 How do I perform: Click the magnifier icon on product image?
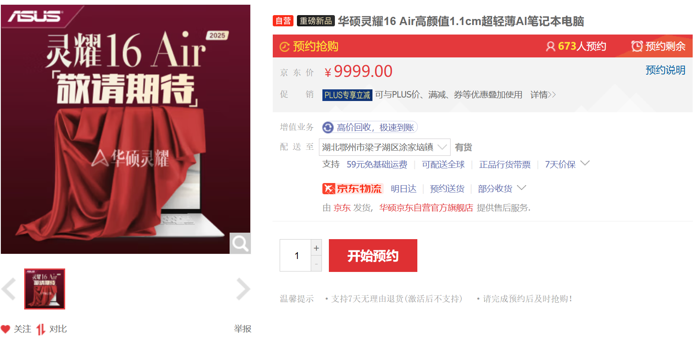point(240,243)
